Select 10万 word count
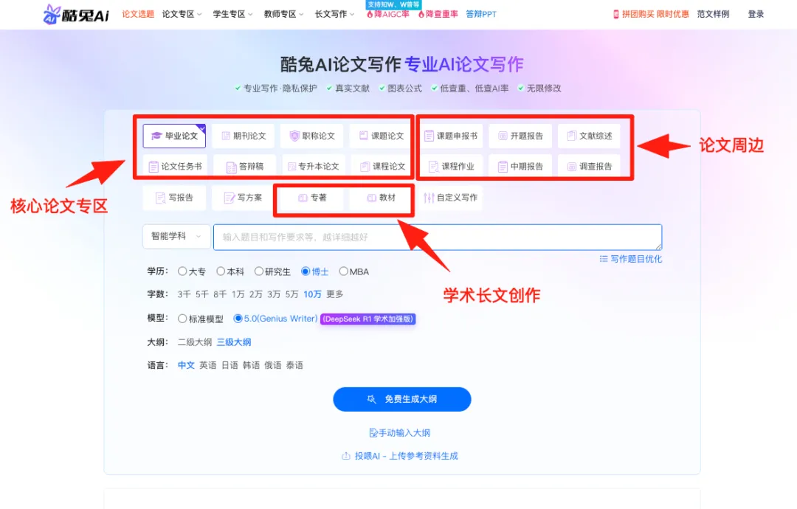The image size is (797, 509). 312,294
